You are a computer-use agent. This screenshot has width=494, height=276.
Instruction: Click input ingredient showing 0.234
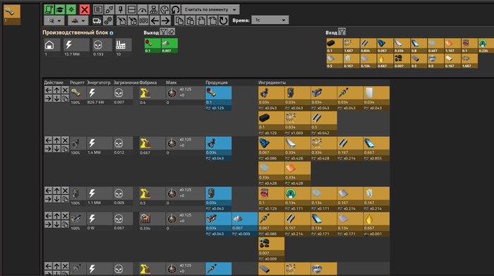[x=486, y=45]
